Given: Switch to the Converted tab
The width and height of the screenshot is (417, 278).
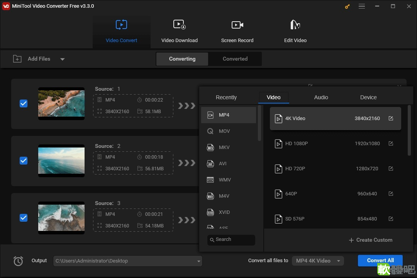Looking at the screenshot, I should [x=235, y=59].
